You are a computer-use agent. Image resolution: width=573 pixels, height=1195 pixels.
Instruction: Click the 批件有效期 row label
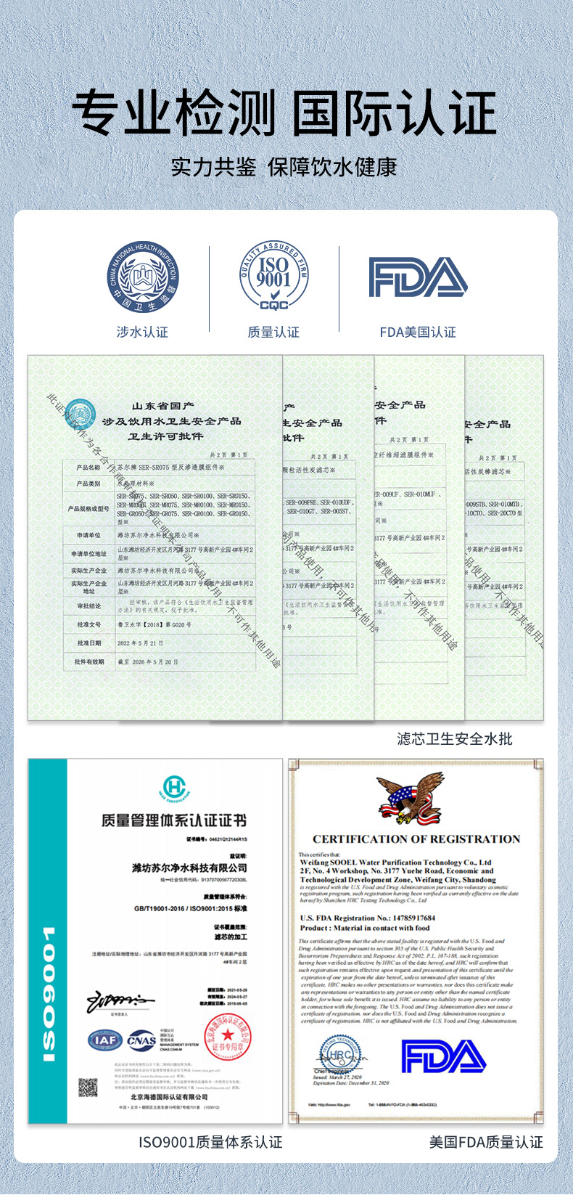point(88,662)
